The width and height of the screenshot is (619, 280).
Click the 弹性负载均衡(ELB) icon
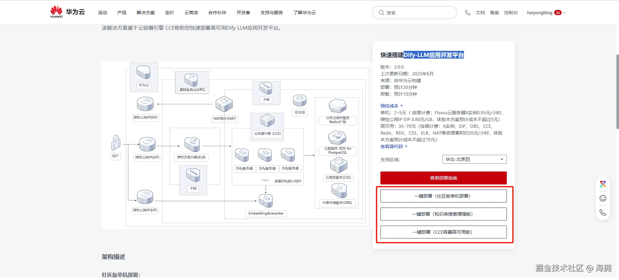192,145
